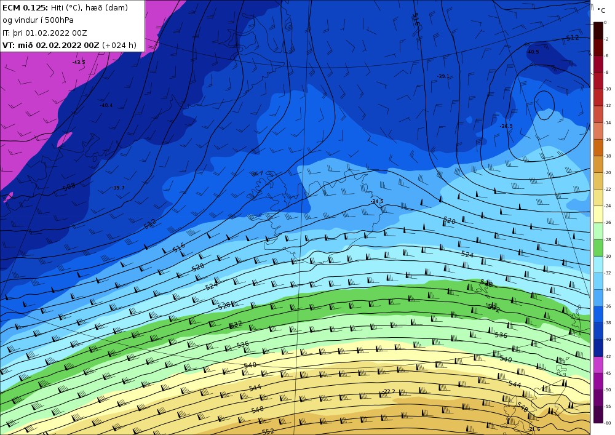615x435 pixels.
Task: Click the -39.7 temperature label
Action: pos(118,188)
